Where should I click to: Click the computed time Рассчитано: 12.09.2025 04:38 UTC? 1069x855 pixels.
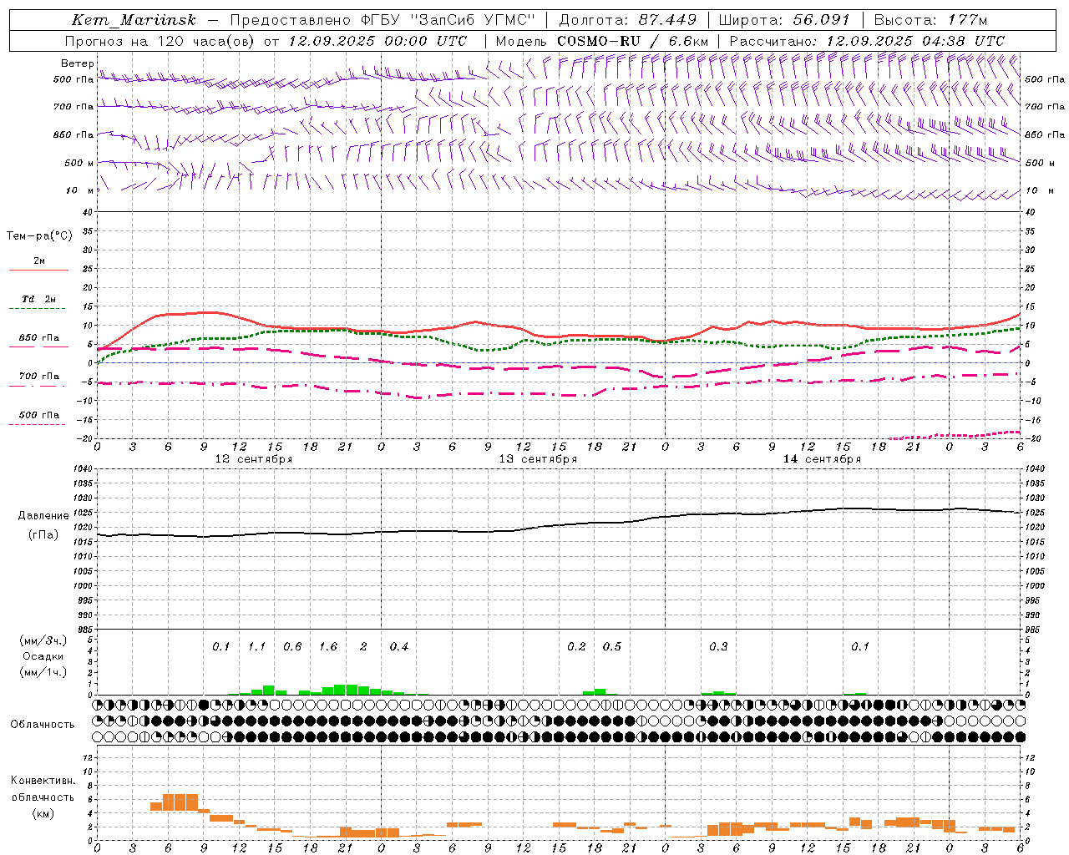coord(867,41)
